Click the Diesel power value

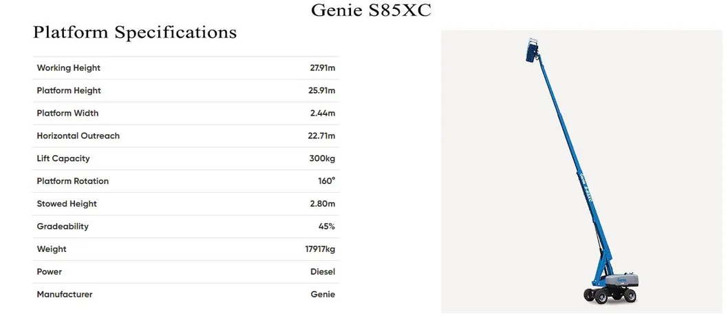click(x=323, y=272)
